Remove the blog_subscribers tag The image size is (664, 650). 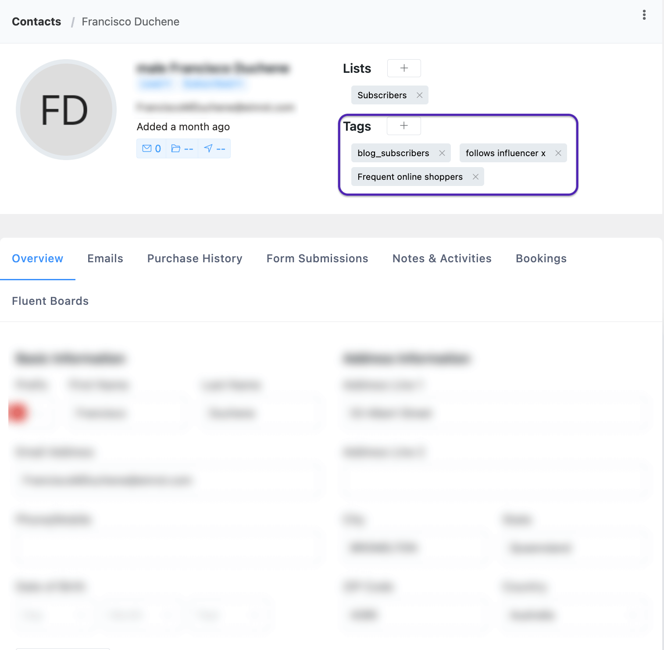442,153
